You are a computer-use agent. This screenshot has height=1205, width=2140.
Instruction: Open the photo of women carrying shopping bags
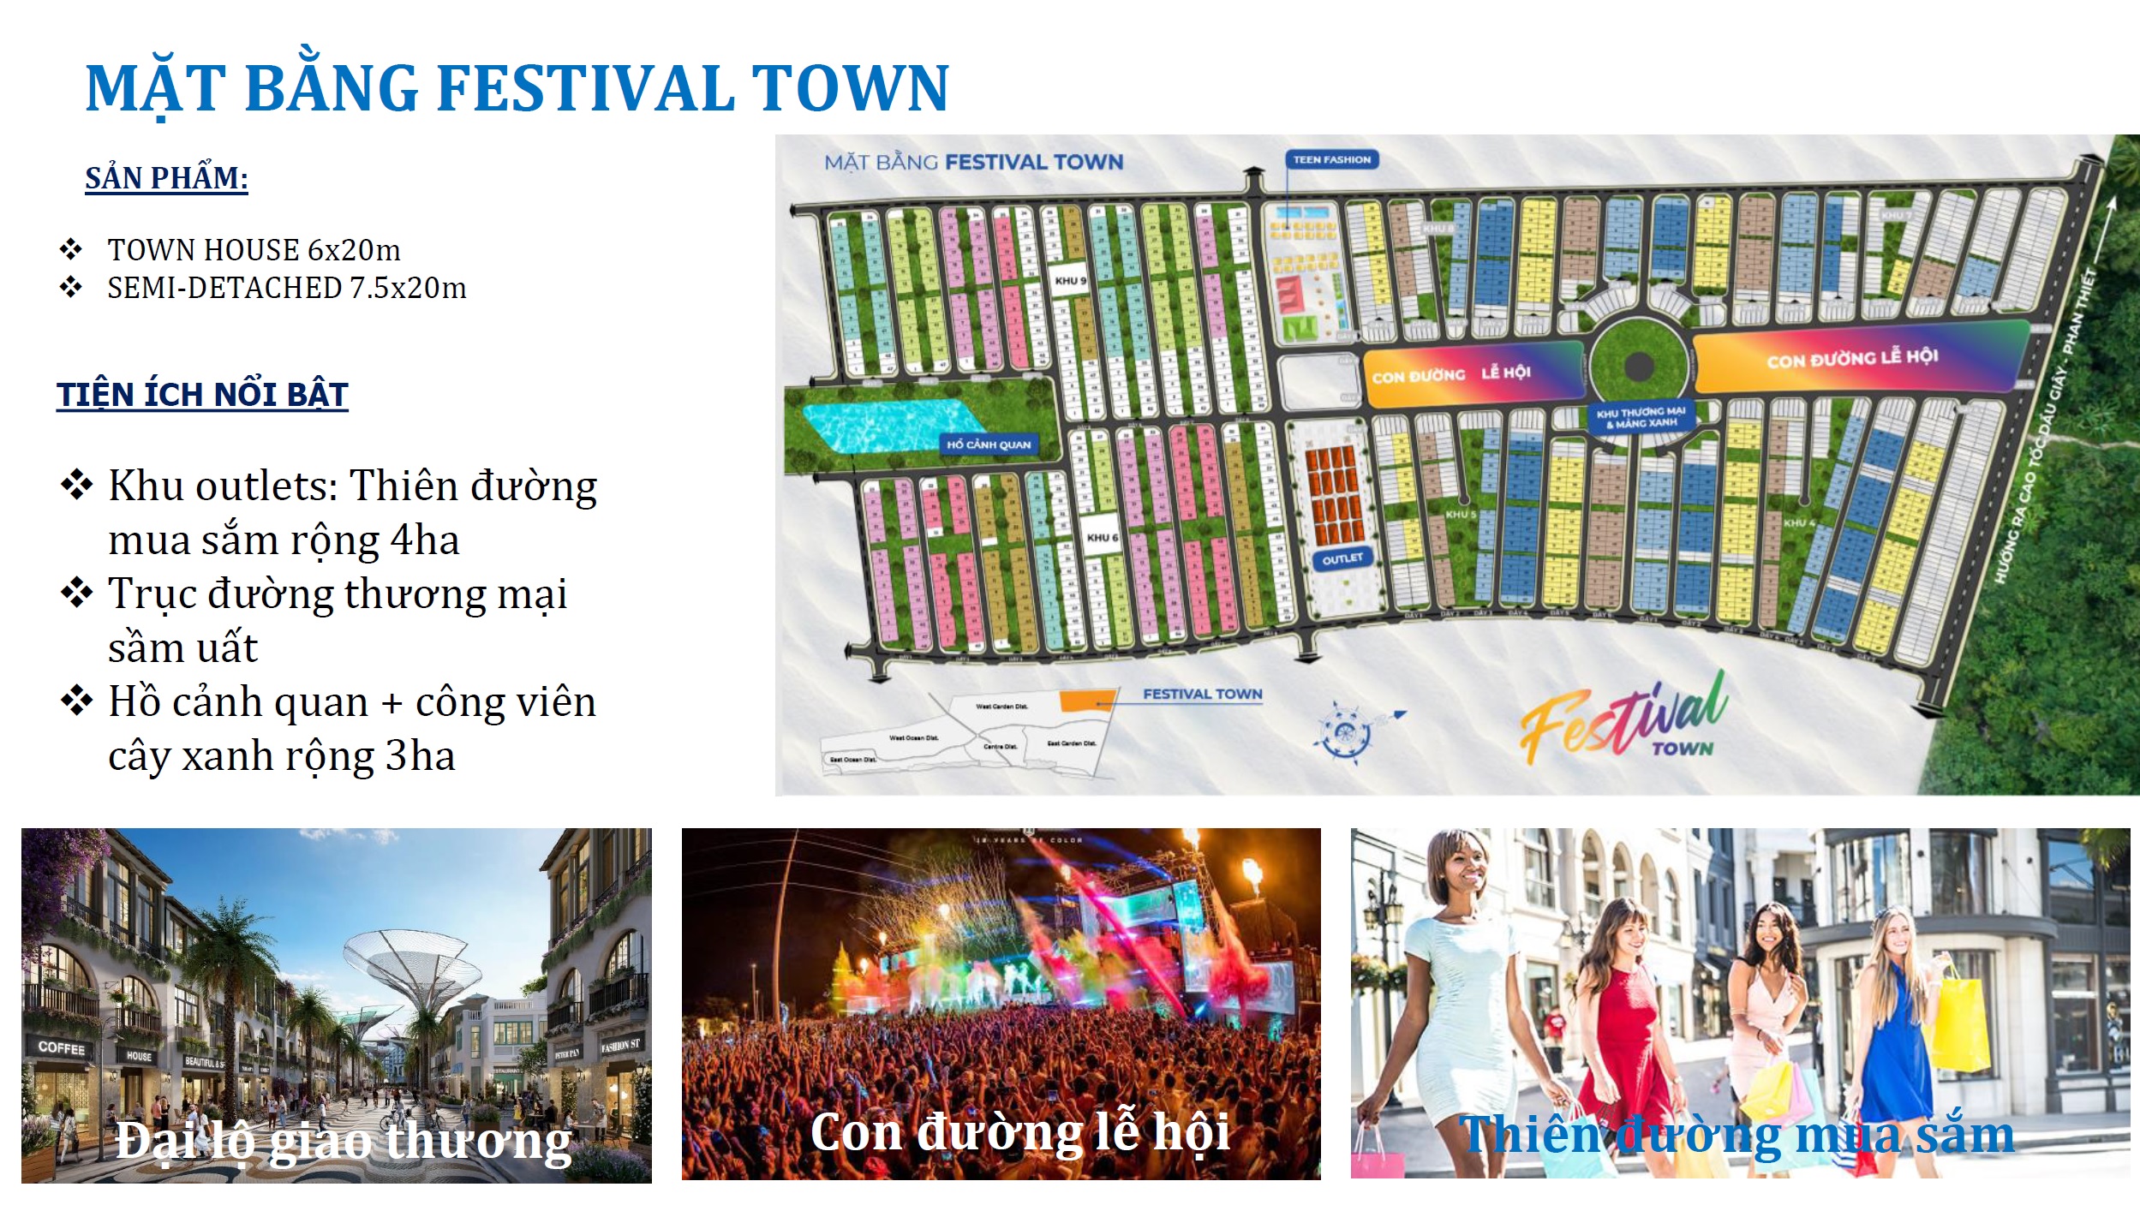pos(1740,1002)
